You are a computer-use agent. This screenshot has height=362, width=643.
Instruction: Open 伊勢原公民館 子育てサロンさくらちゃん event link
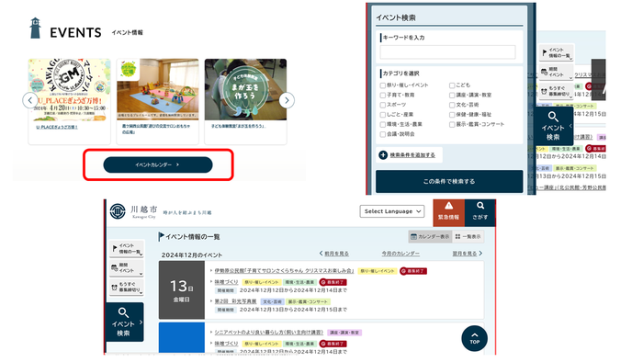coord(284,271)
